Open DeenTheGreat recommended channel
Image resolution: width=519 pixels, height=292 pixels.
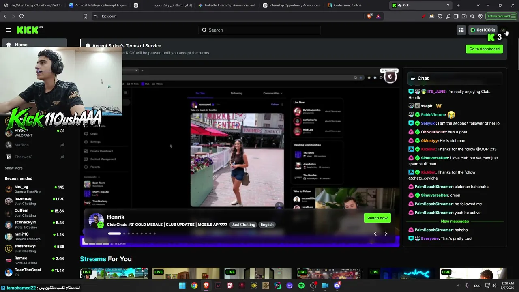click(34, 272)
